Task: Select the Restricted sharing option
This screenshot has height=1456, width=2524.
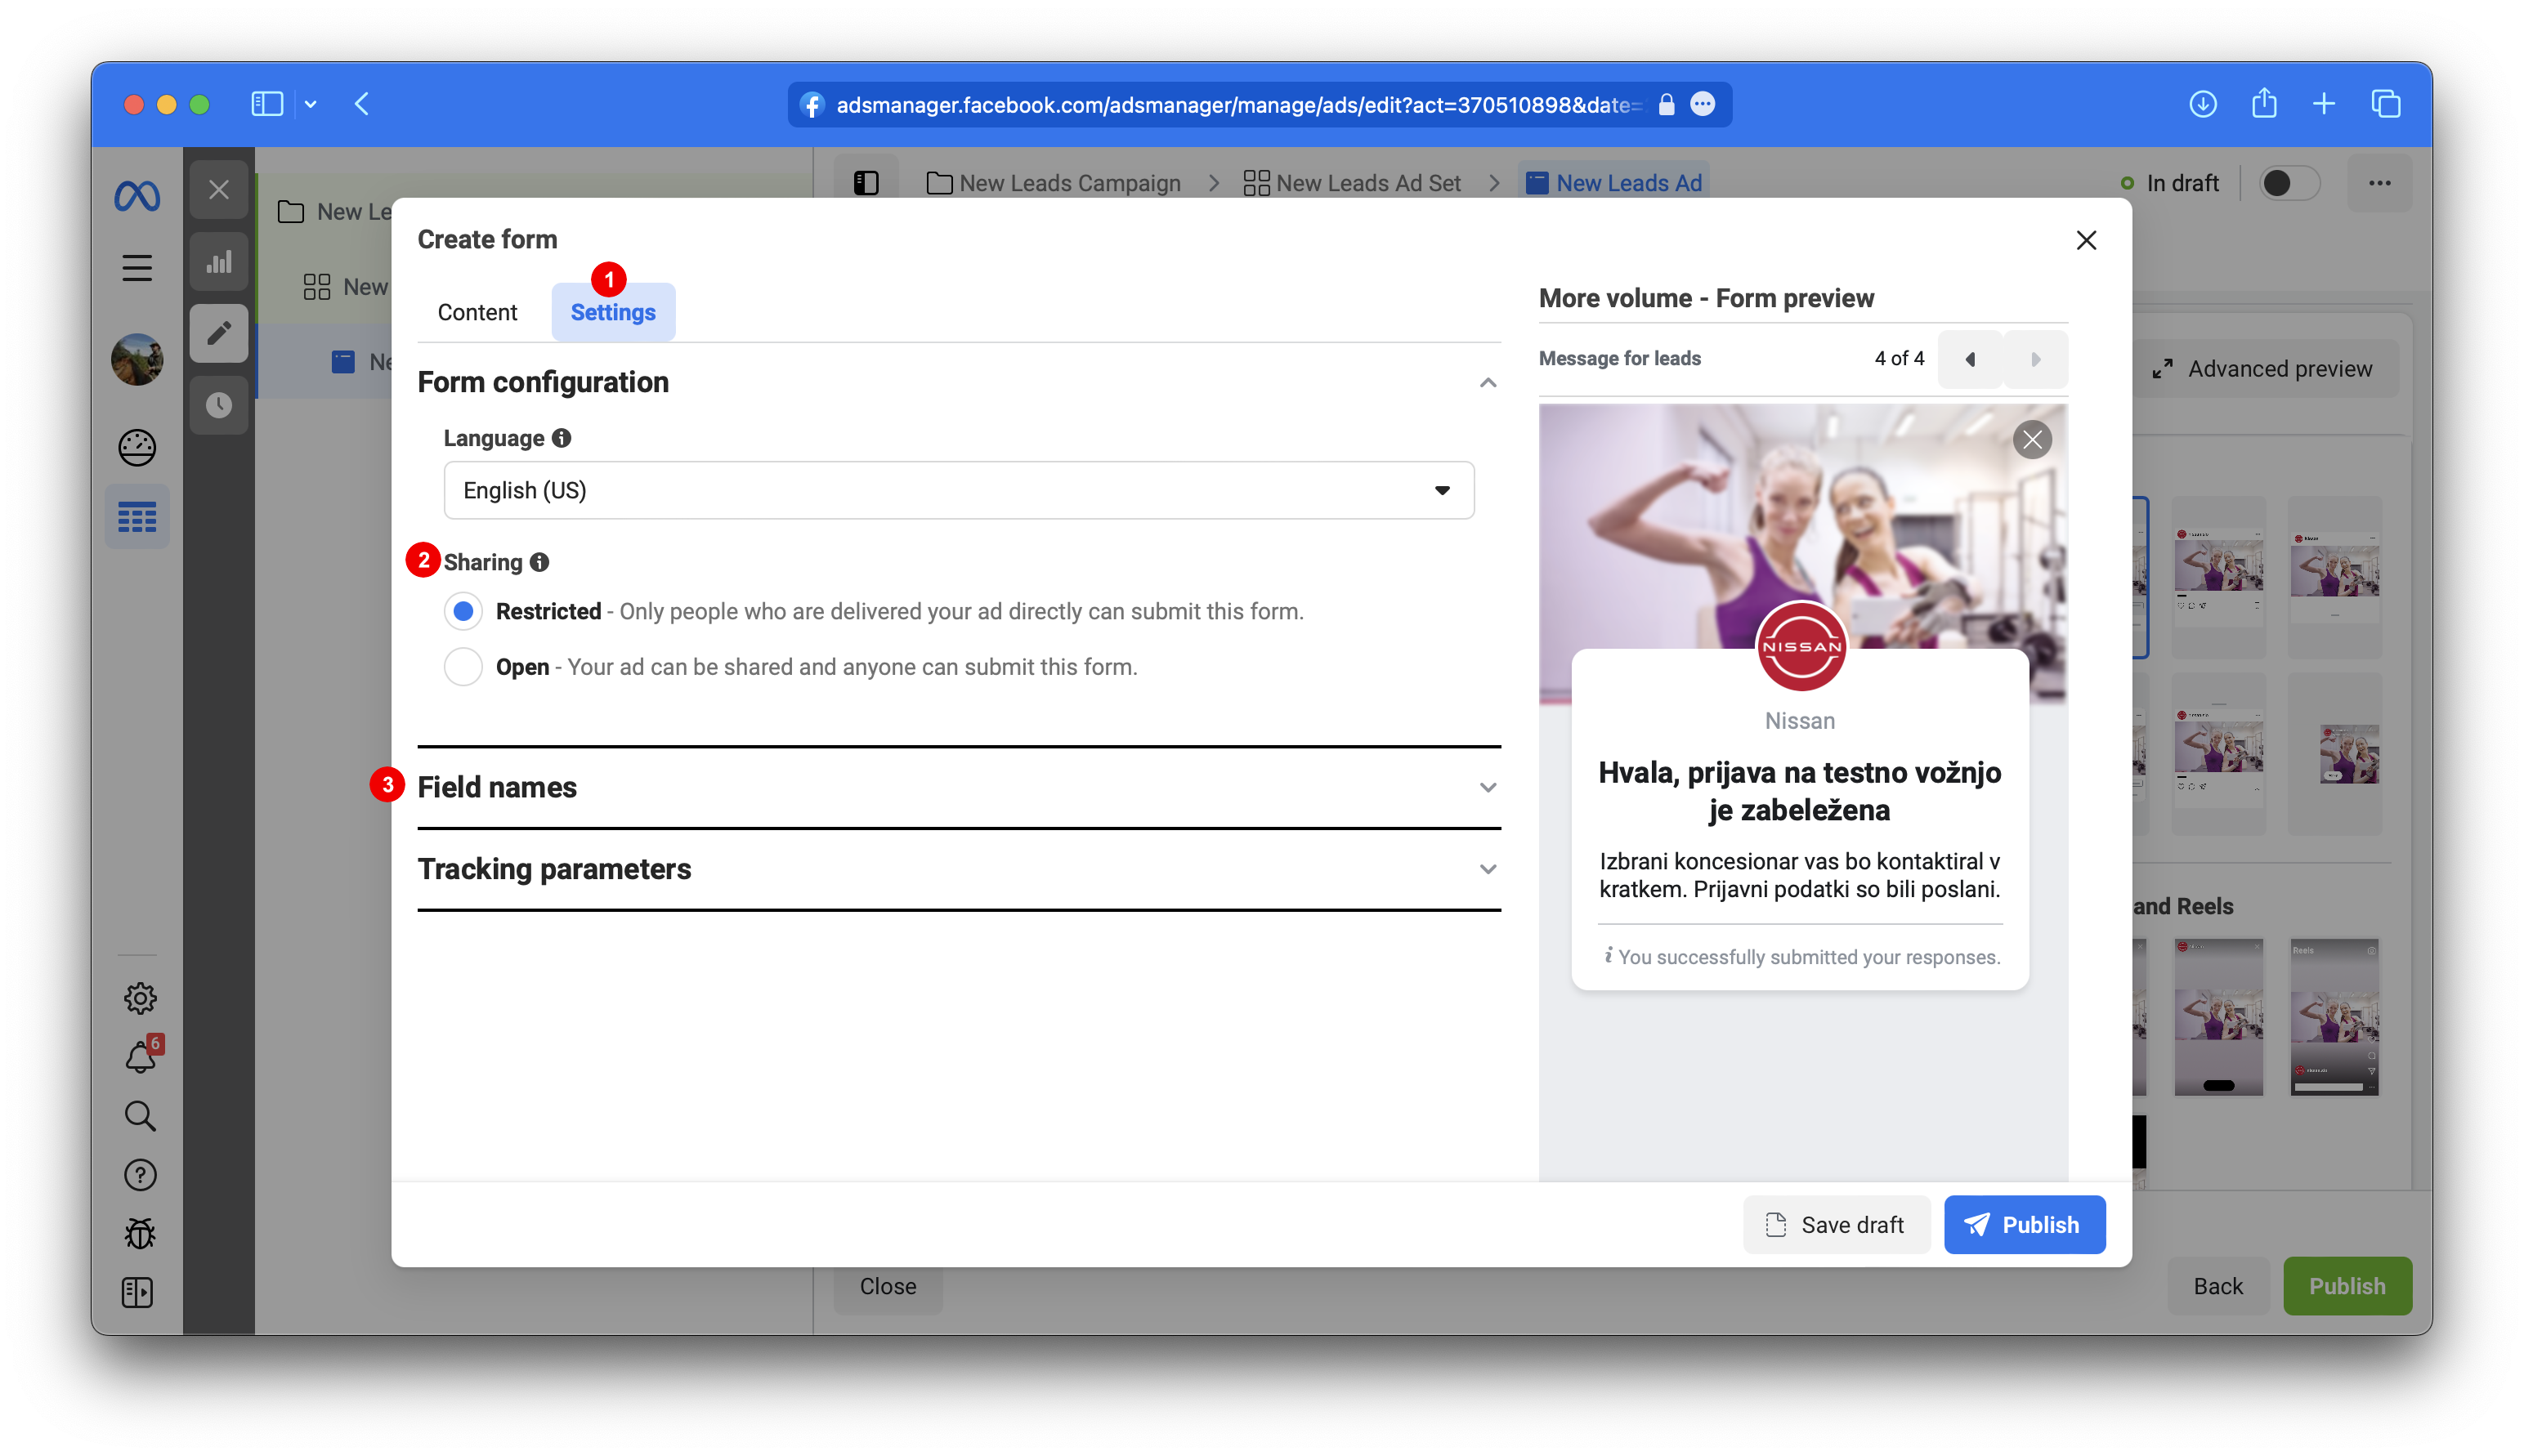Action: click(463, 611)
